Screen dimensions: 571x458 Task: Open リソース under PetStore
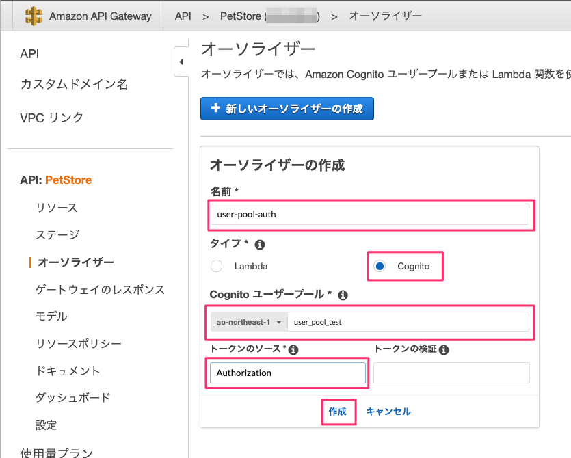[x=57, y=208]
